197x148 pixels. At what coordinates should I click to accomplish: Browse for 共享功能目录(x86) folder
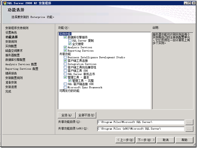pos(189,129)
